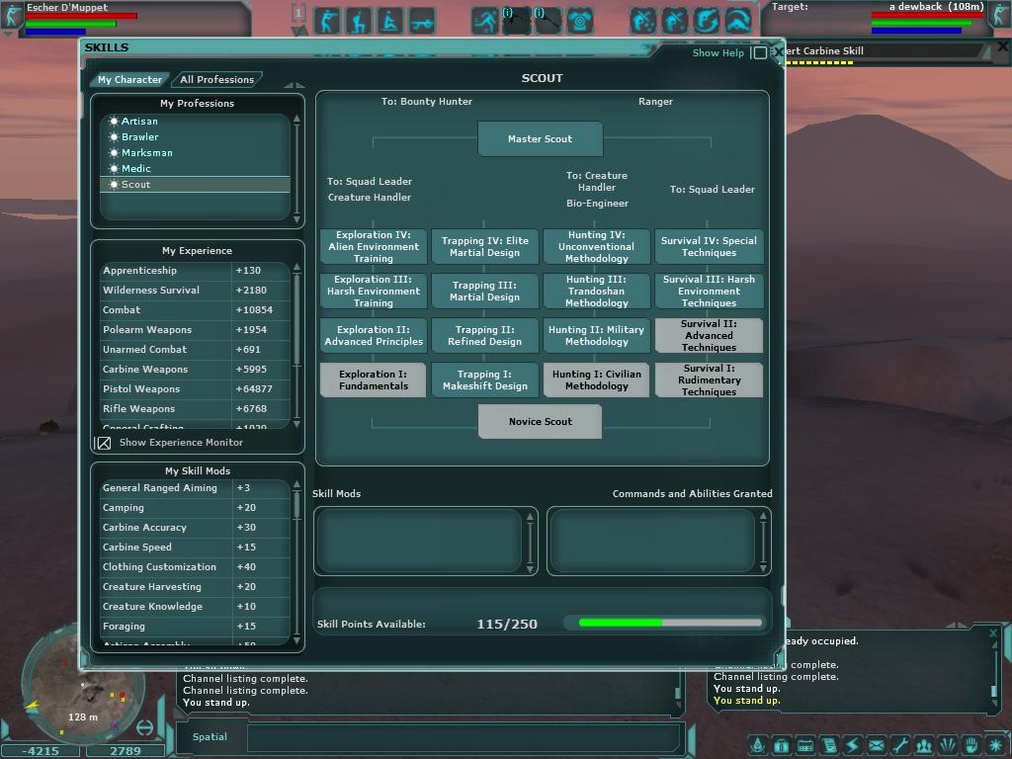Screen dimensions: 1012x759
Task: Click the dewback target name label
Action: (936, 7)
